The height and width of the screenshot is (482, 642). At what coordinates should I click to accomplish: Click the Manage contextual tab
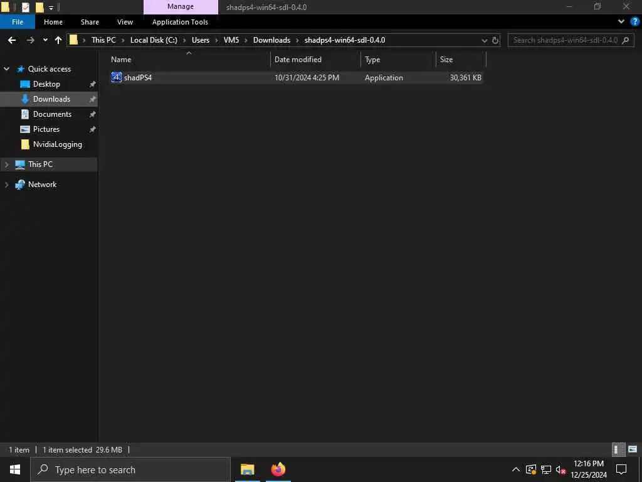[181, 6]
